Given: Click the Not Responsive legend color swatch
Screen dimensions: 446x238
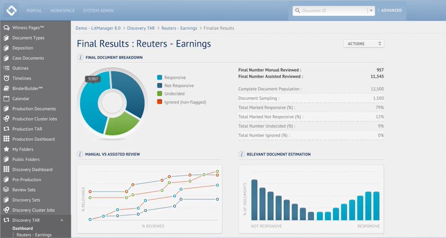Looking at the screenshot, I should [160, 85].
